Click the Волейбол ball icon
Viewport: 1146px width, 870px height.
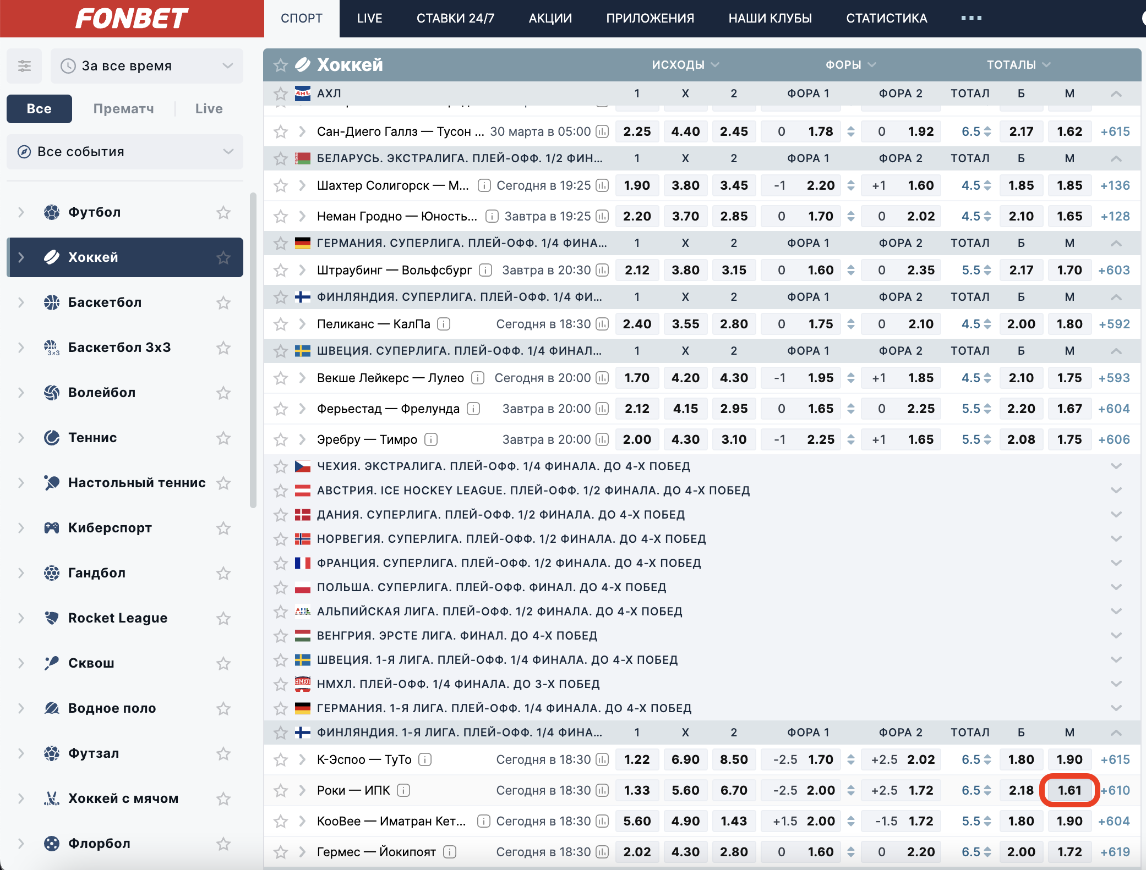pos(52,393)
